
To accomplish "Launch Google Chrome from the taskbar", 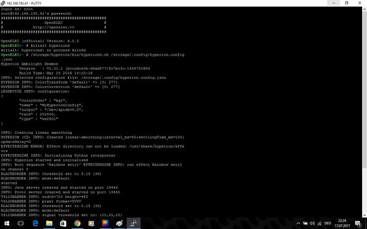I will tap(77, 224).
